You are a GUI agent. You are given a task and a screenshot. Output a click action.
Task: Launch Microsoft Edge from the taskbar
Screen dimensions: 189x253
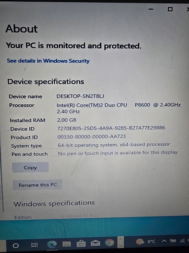pyautogui.click(x=52, y=244)
